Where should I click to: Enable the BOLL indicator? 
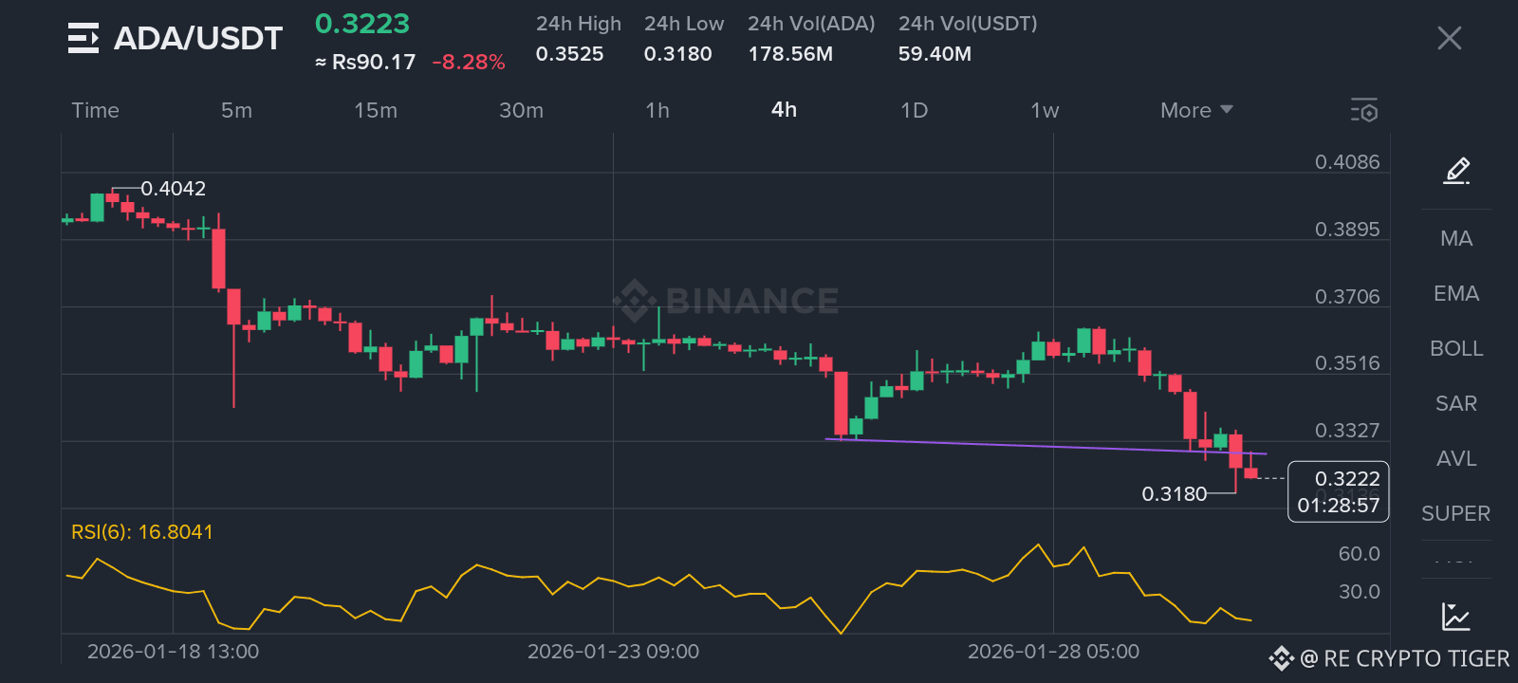click(x=1456, y=349)
